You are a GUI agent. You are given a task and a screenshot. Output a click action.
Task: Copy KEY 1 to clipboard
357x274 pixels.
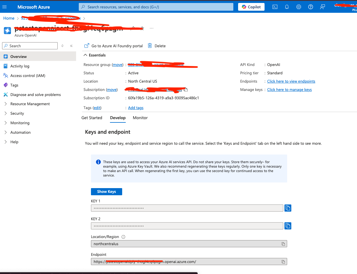(x=287, y=208)
